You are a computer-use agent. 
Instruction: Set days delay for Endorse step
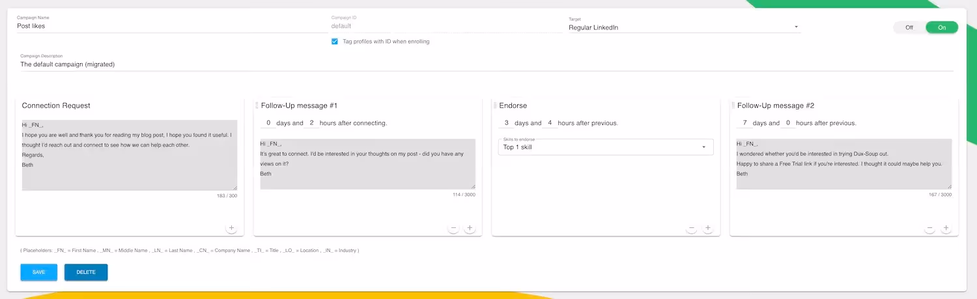click(x=505, y=122)
